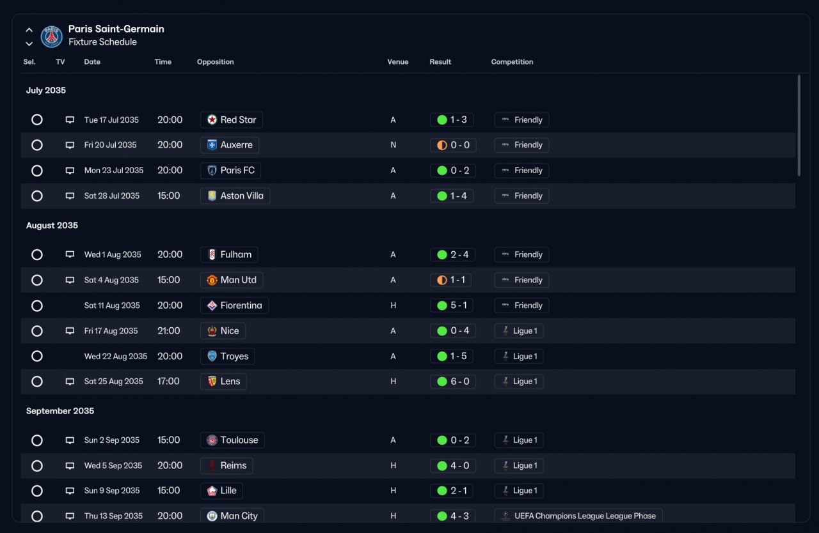Screen dimensions: 819x533
Task: Click the Fiorentina club badge
Action: point(212,305)
